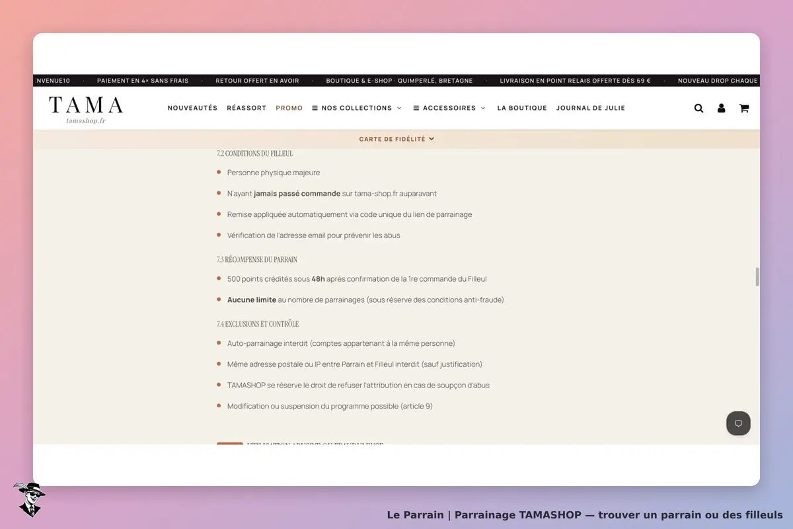Click 'Boutique & E-shop · Quimperlé, Bretagne' text
Viewport: 793px width, 529px height.
[x=399, y=81]
